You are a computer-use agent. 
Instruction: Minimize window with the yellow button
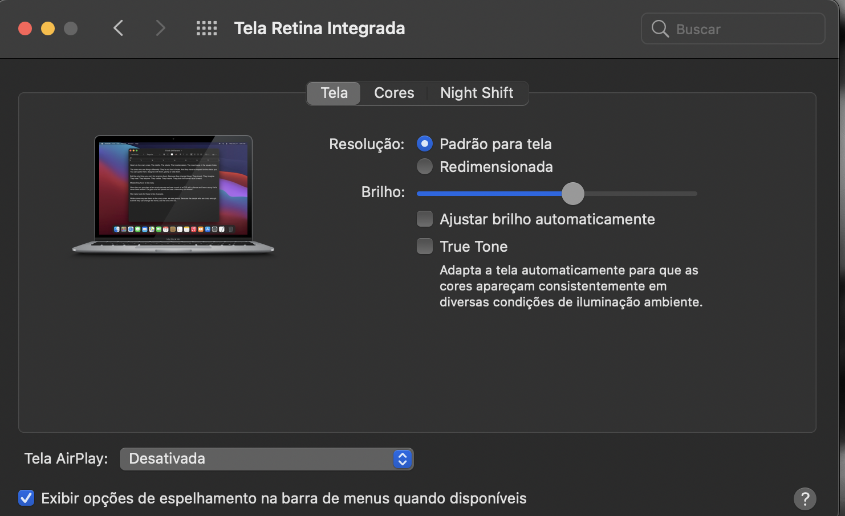(x=48, y=28)
